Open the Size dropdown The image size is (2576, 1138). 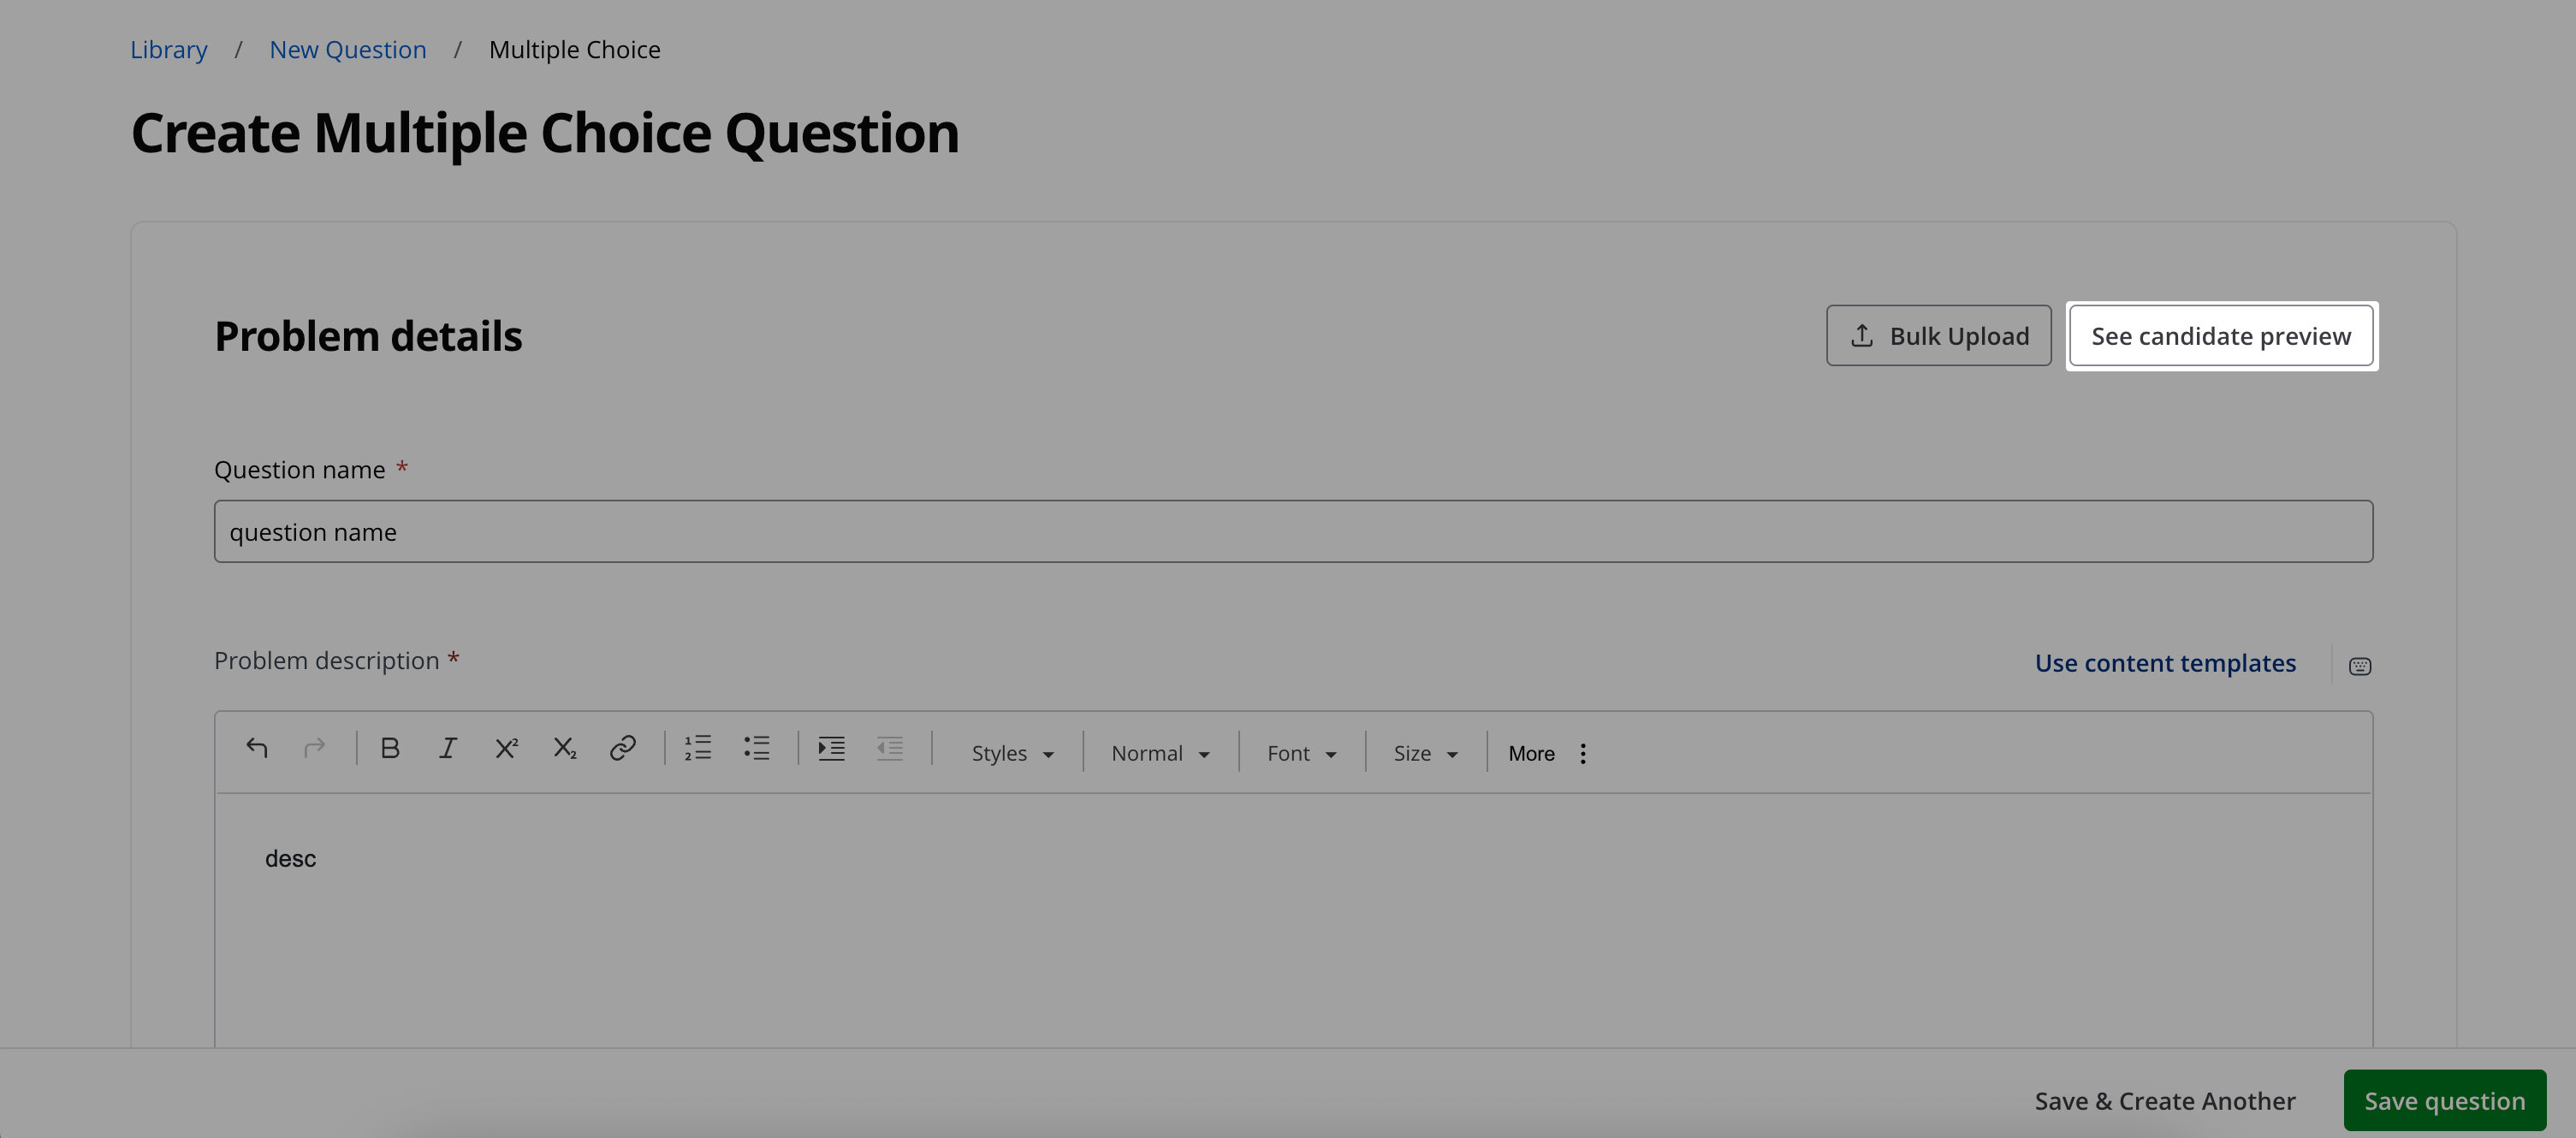[1425, 754]
